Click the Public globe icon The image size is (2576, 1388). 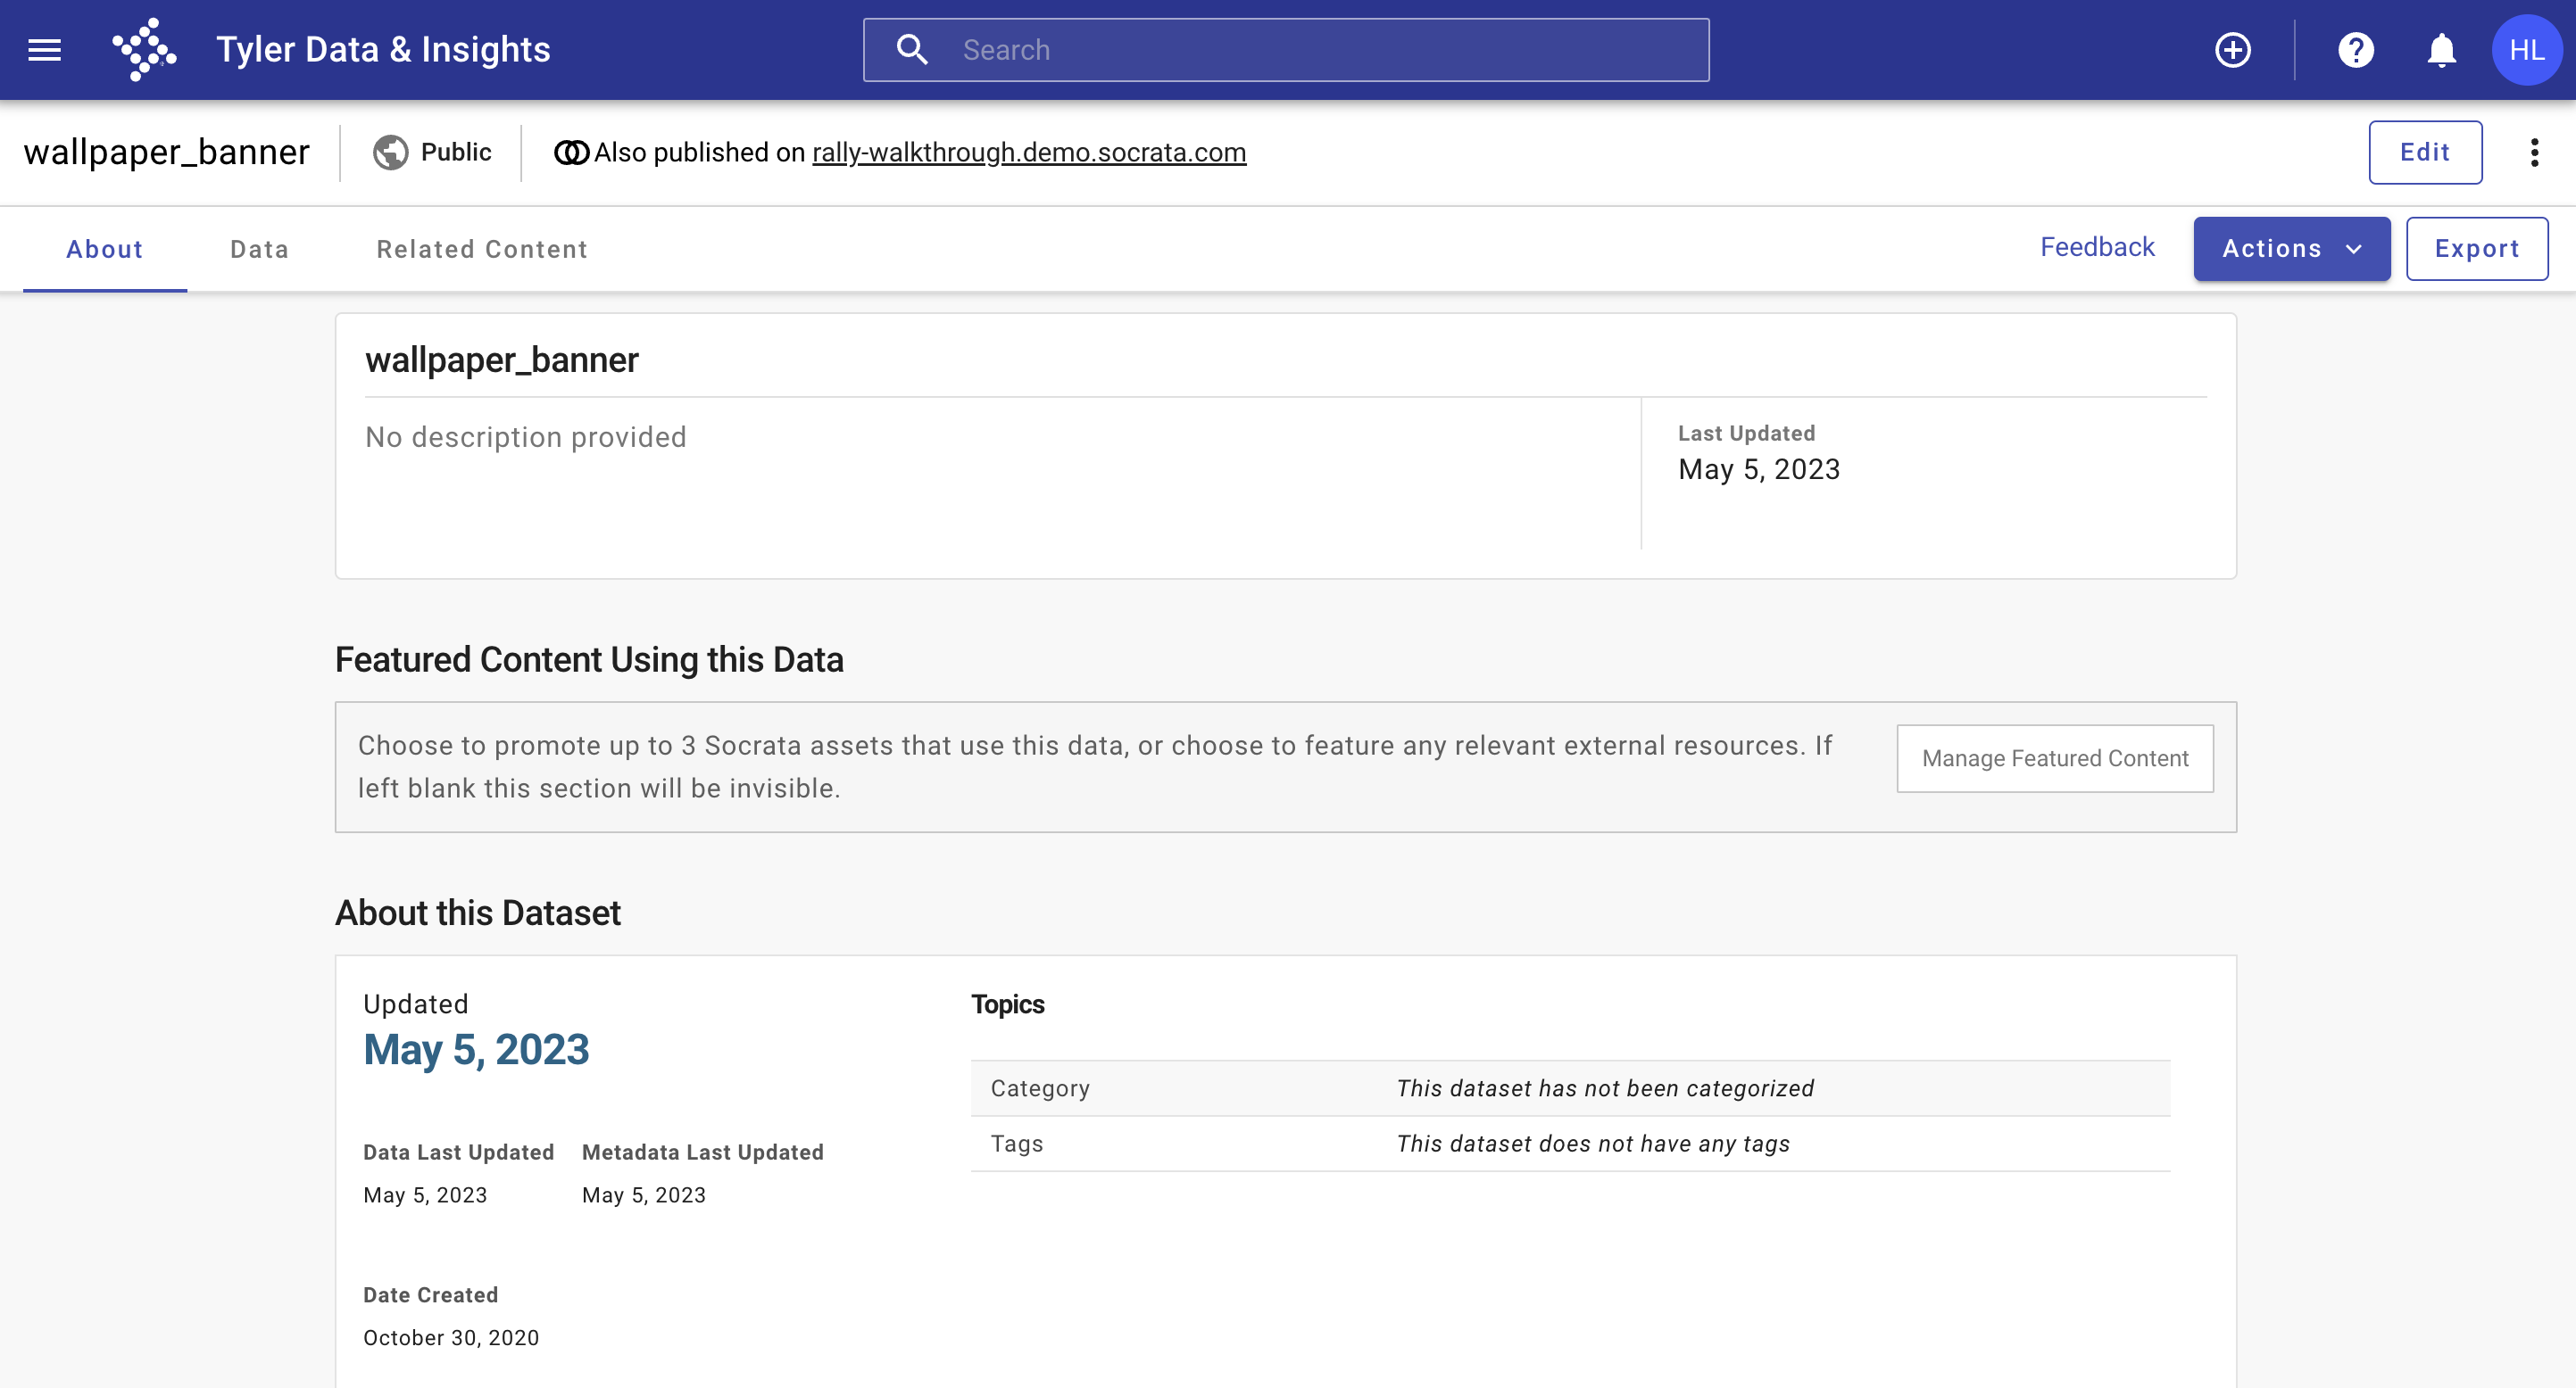point(390,152)
